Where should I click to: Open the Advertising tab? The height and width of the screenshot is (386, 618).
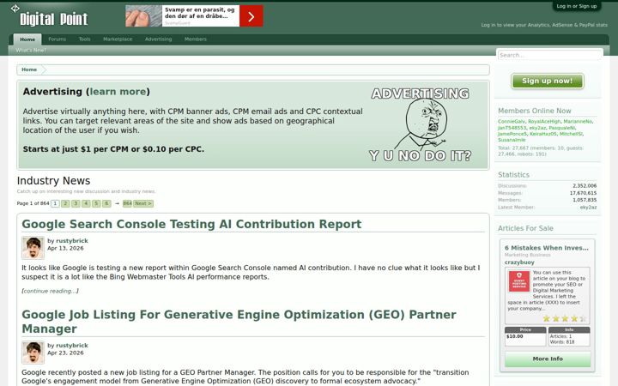click(158, 39)
